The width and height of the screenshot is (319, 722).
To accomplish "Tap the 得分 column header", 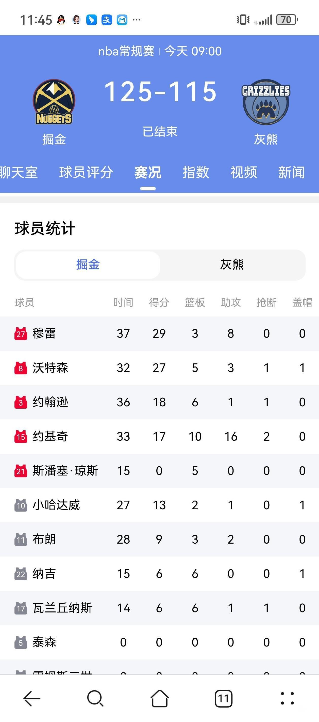I will [x=159, y=302].
